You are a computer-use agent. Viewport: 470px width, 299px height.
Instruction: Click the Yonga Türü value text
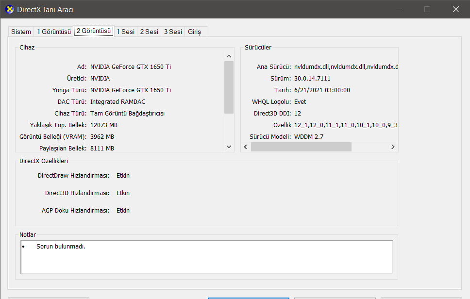(131, 90)
